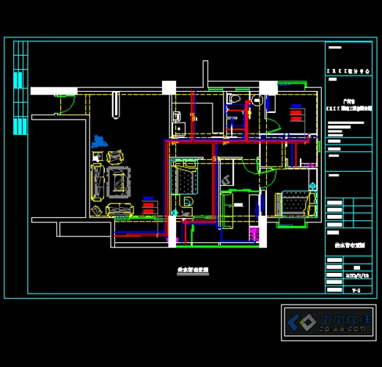This screenshot has width=382, height=367.
Task: Select the red and blue appliance symbol by the living room sofa
Action: [148, 206]
